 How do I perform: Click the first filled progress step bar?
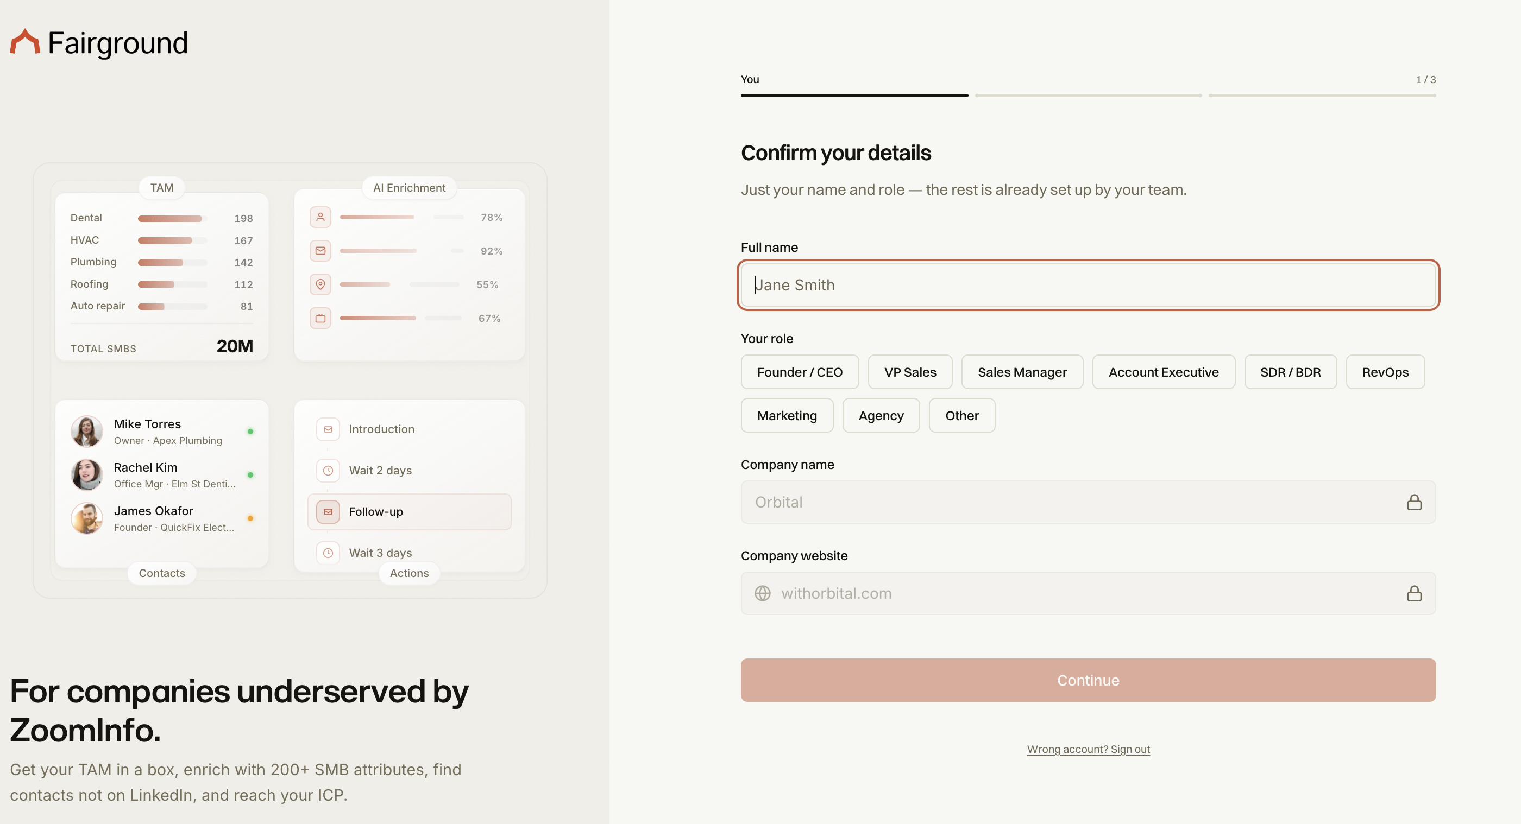coord(854,95)
